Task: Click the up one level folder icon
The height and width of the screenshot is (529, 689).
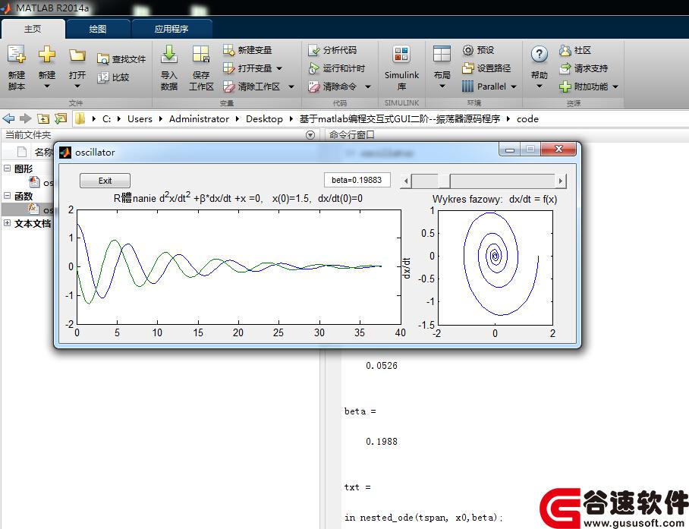Action: (43, 118)
